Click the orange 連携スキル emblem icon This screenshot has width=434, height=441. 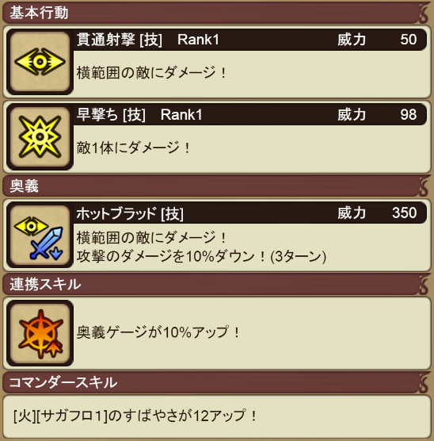point(40,333)
